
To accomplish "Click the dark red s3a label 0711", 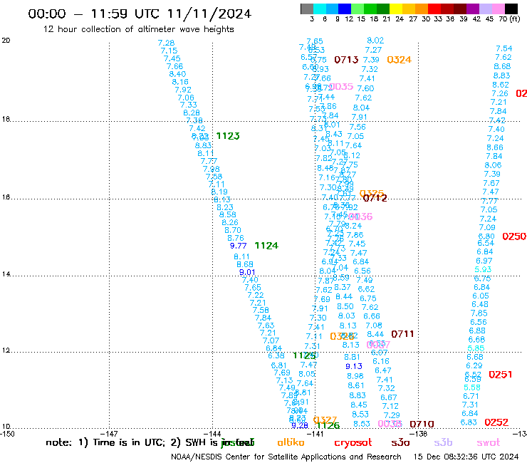I will (x=402, y=334).
